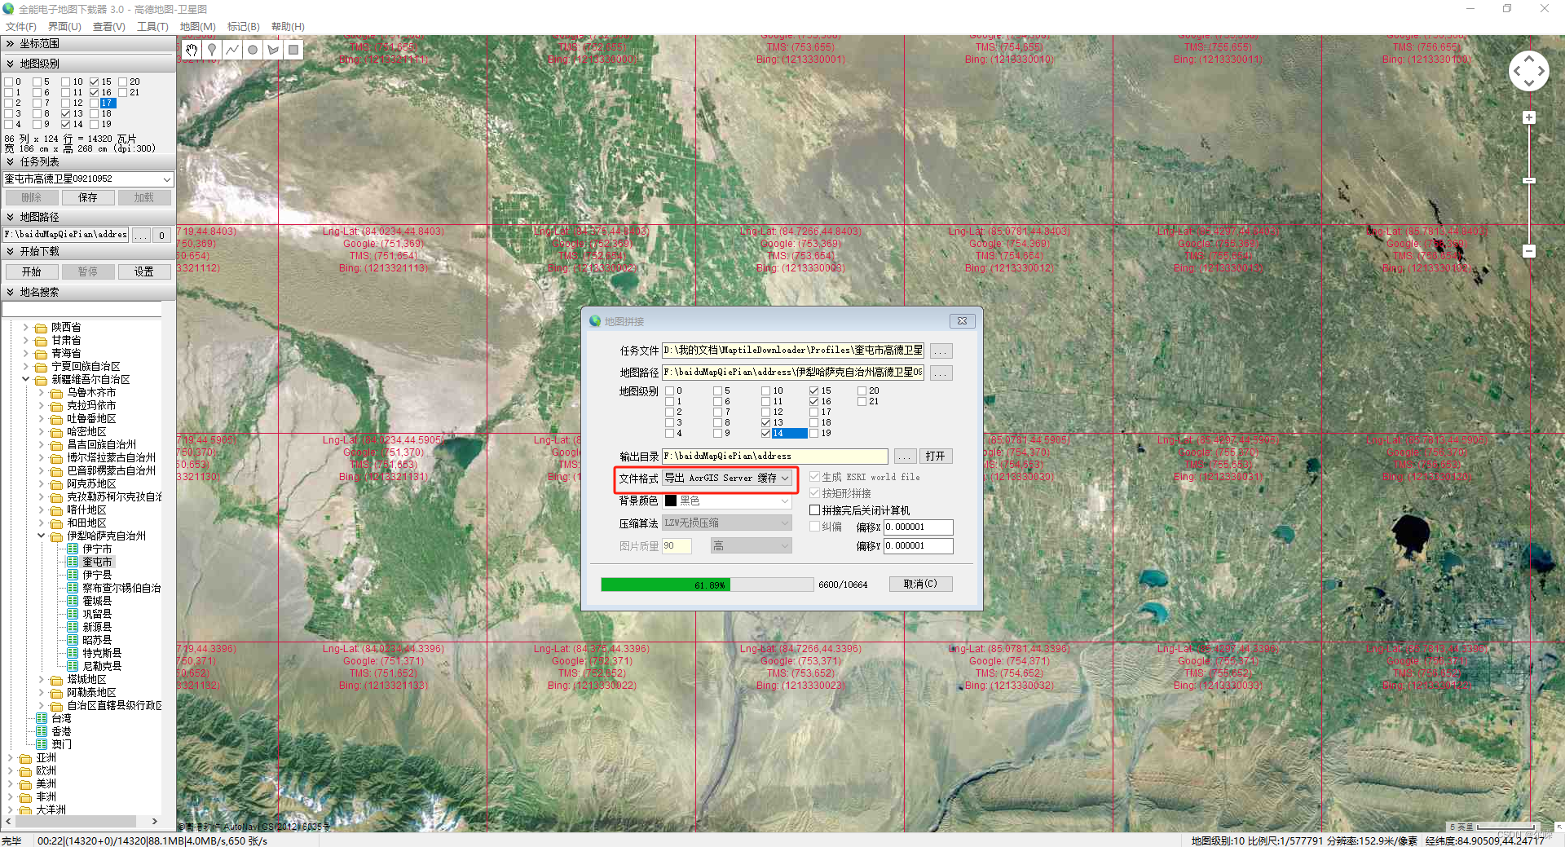1565x847 pixels.
Task: Uncheck map level 15 in sidebar
Action: (x=95, y=82)
